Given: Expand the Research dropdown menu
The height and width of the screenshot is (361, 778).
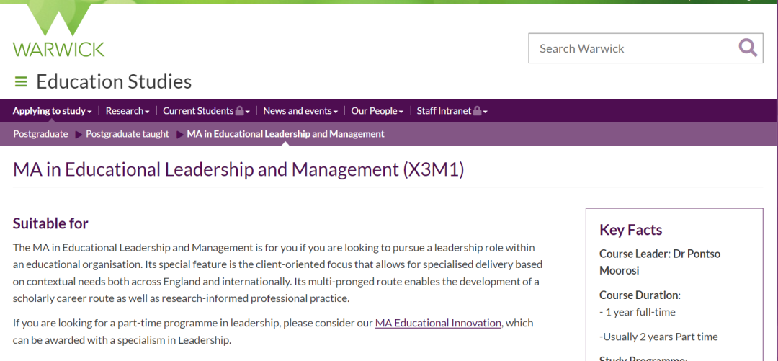Looking at the screenshot, I should pyautogui.click(x=127, y=111).
